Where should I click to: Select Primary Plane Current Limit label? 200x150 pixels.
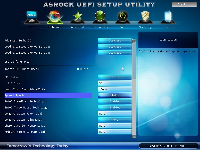pyautogui.click(x=26, y=132)
